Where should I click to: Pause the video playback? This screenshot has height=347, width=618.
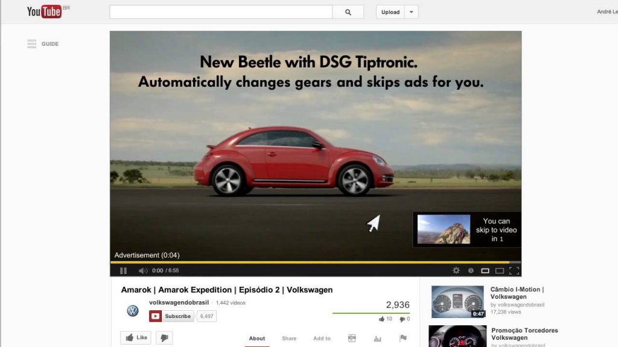123,270
